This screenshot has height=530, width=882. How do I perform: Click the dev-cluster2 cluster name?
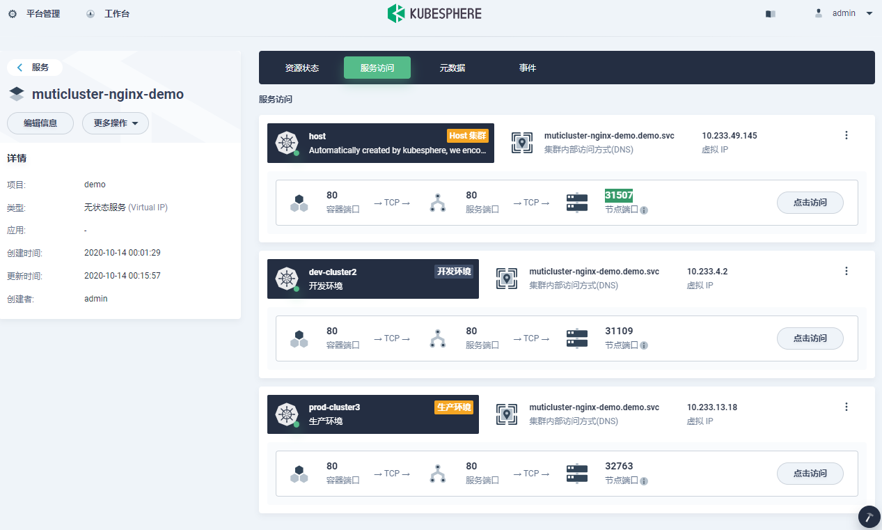(x=333, y=272)
